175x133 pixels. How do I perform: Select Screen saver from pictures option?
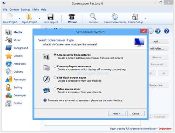[x=55, y=55]
